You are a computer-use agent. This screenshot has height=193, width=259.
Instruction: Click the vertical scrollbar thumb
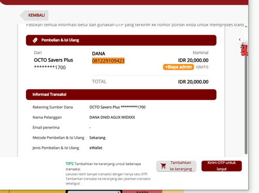(246, 105)
